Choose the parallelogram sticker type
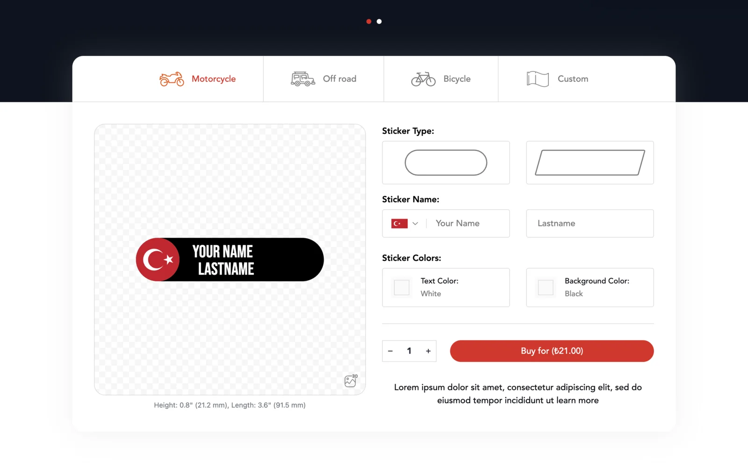Screen dimensions: 748x467 tap(590, 163)
